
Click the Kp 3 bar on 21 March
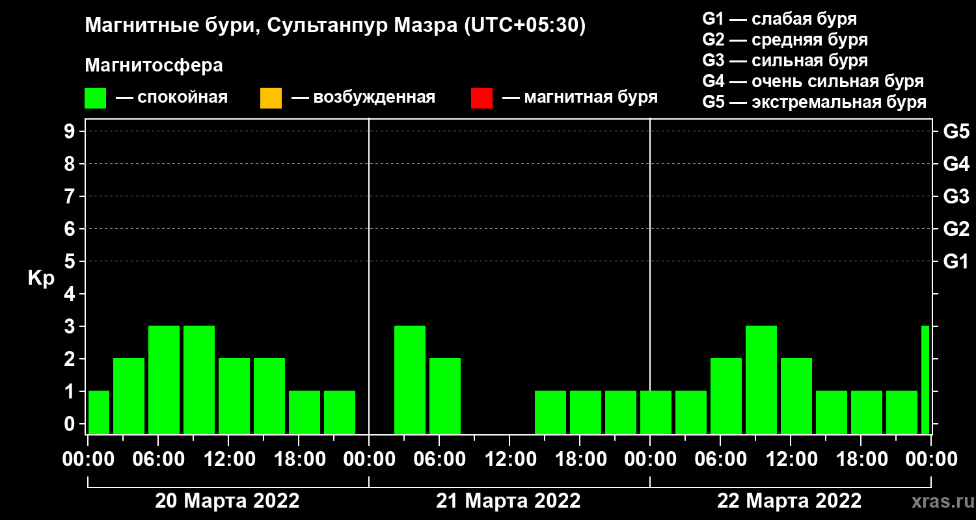click(410, 380)
